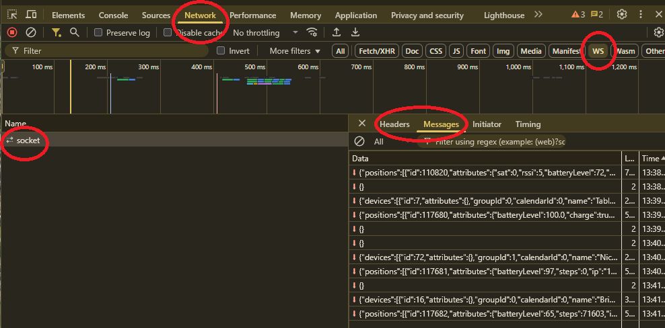
Task: Open network conditions wifi icon
Action: click(x=312, y=32)
